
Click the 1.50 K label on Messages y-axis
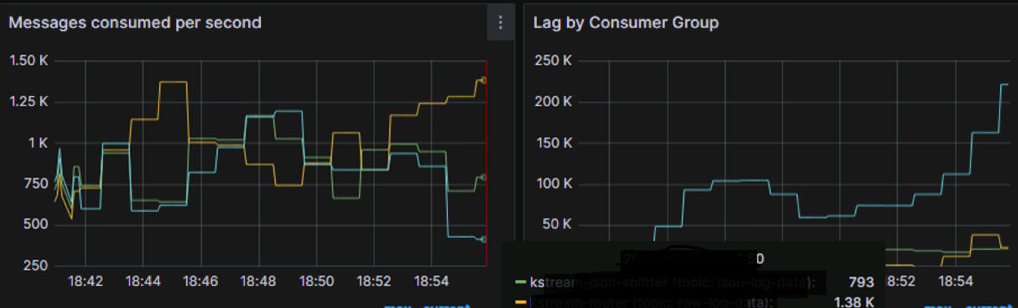(x=29, y=61)
